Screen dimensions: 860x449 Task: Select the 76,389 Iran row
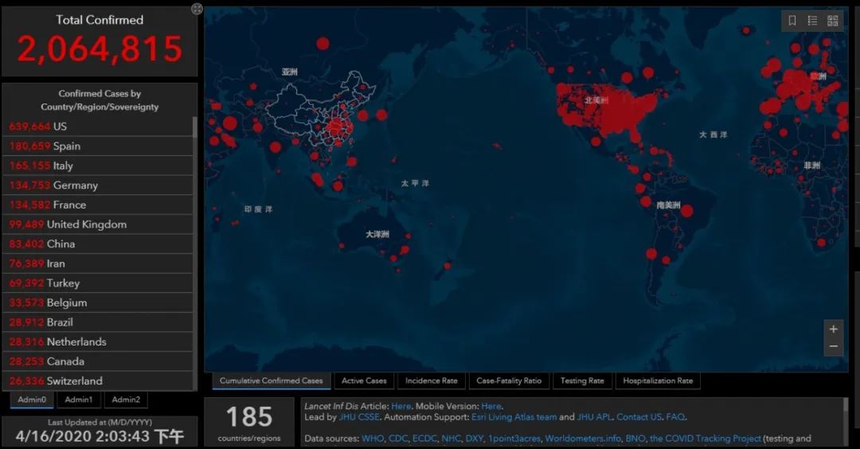[98, 264]
